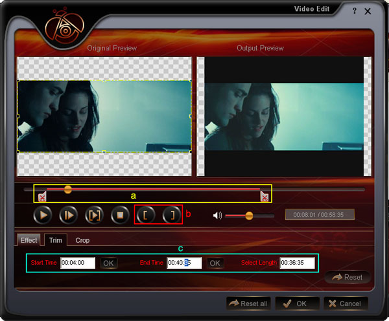This screenshot has width=389, height=321.
Task: Click the orange playhead knob on timeline
Action: tap(67, 189)
